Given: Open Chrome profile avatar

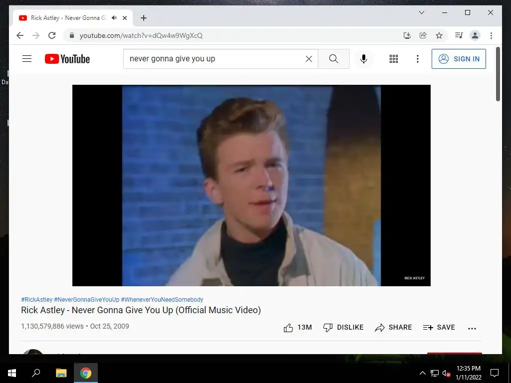Looking at the screenshot, I should pyautogui.click(x=475, y=35).
